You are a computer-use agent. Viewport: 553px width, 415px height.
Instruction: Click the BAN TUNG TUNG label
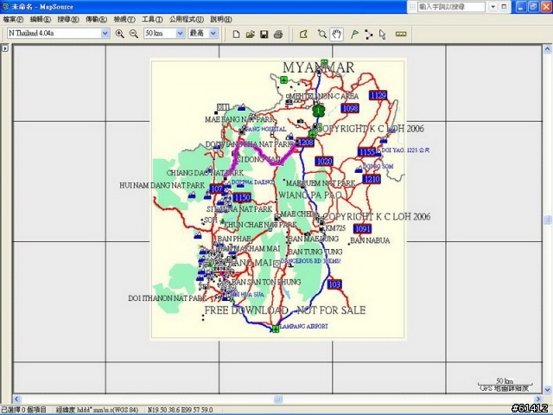tap(315, 252)
